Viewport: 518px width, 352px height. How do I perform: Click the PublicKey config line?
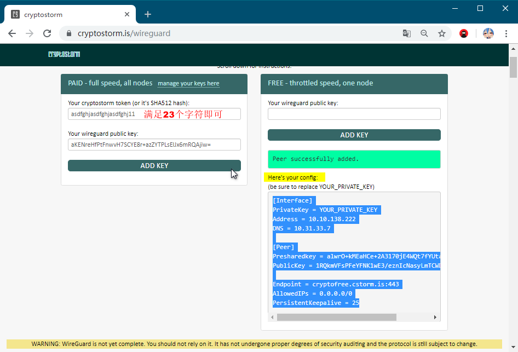point(356,266)
